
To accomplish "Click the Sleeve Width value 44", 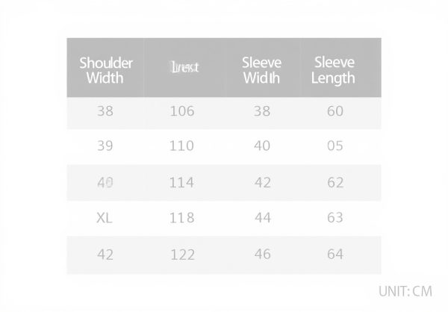I will click(262, 218).
